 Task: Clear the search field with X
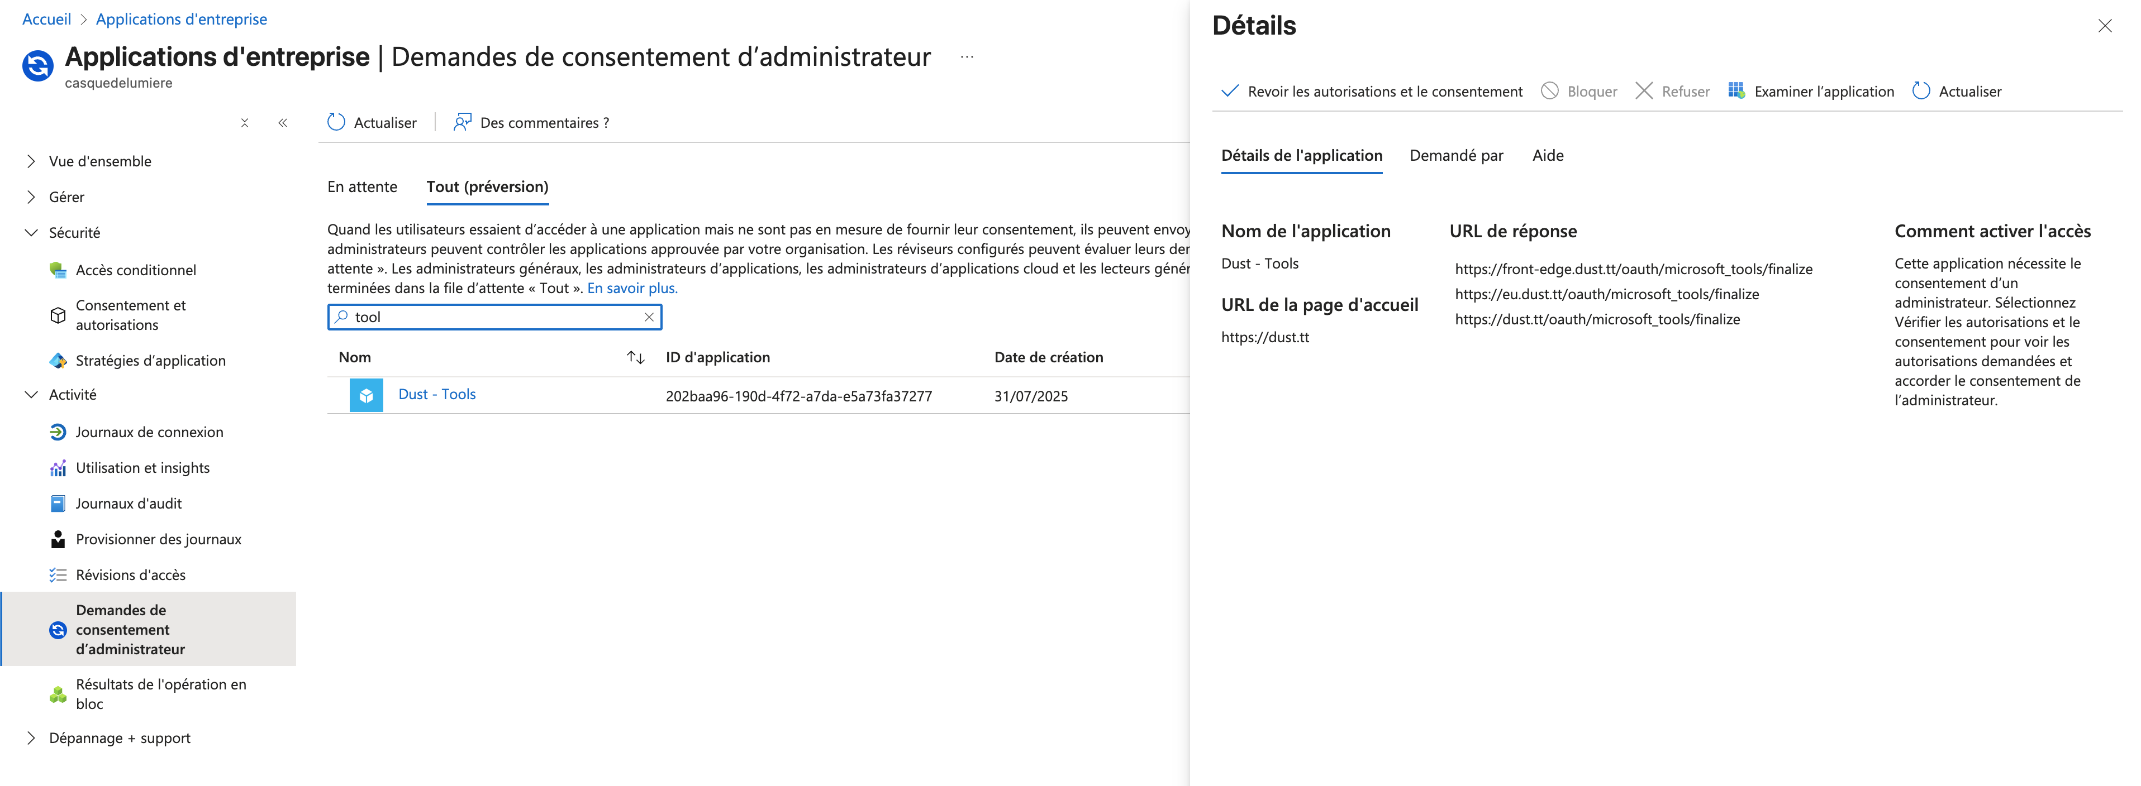click(x=649, y=317)
